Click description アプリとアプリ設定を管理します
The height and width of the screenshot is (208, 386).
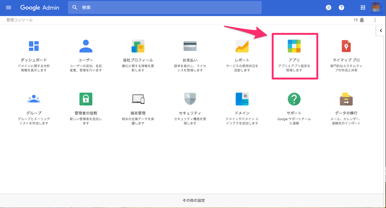[x=294, y=68]
